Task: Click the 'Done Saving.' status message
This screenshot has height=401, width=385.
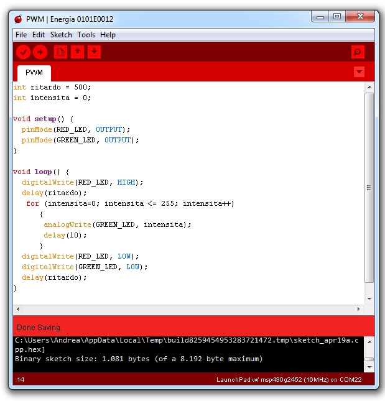Action: pos(39,328)
